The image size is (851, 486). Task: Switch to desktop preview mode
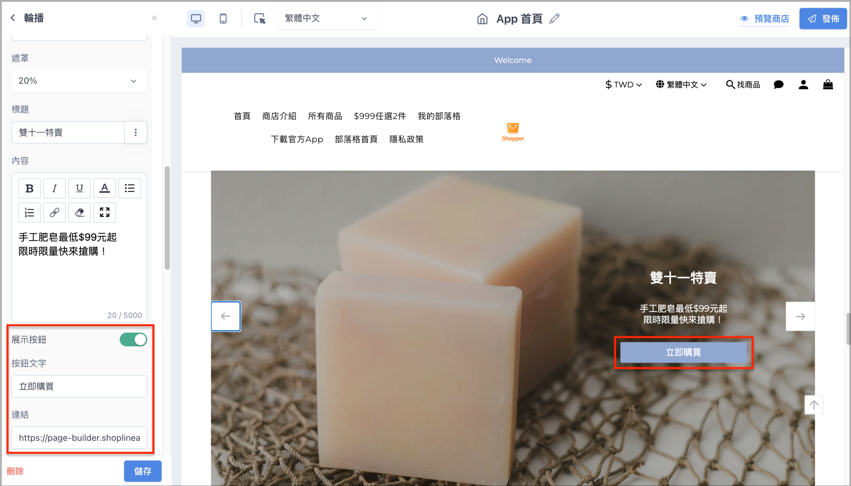pyautogui.click(x=196, y=18)
